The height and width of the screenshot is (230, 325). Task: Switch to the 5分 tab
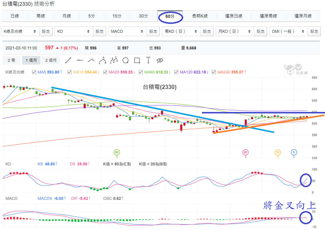pyautogui.click(x=92, y=16)
